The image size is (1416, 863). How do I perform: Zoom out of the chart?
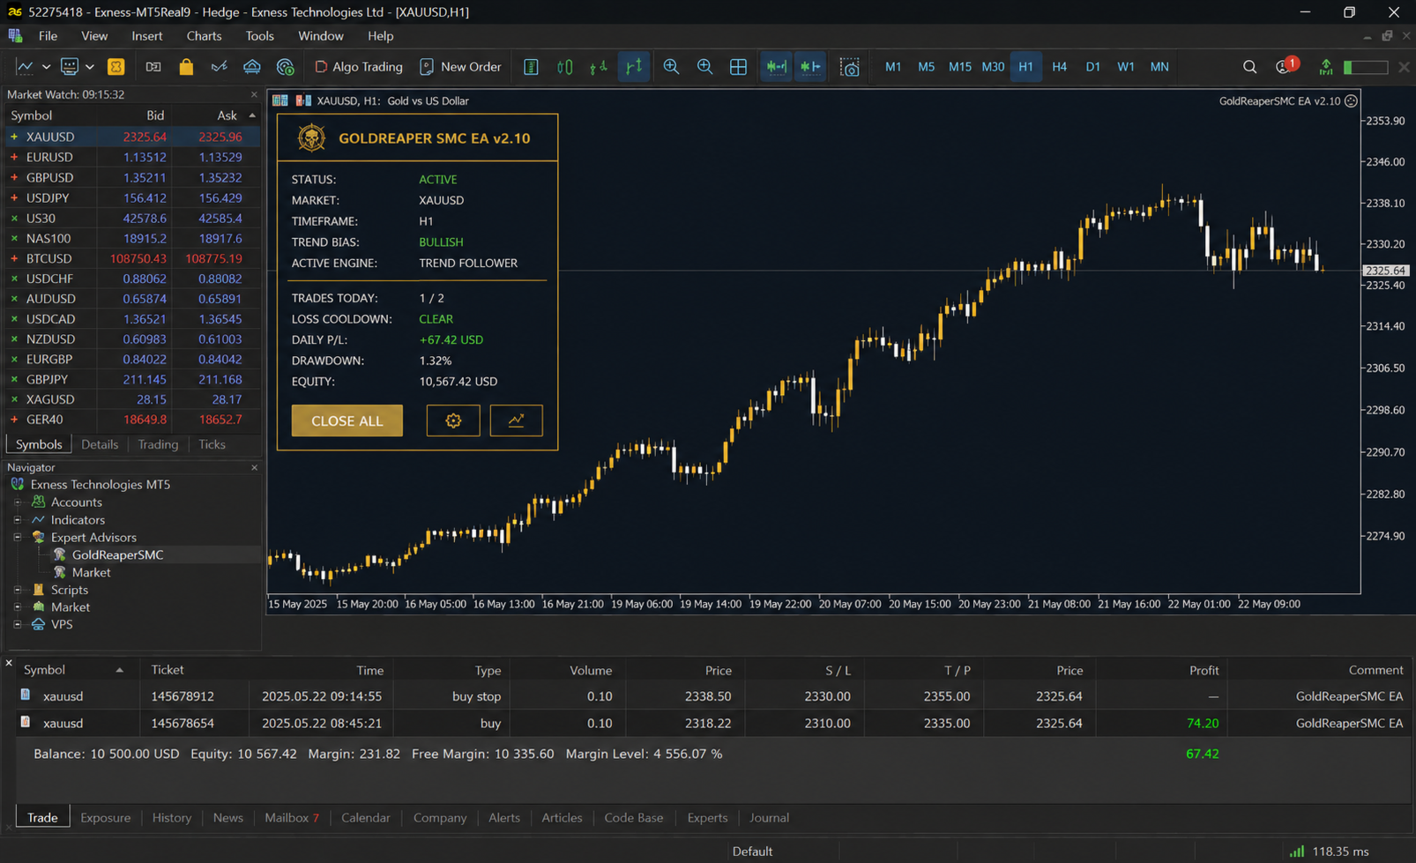coord(704,67)
